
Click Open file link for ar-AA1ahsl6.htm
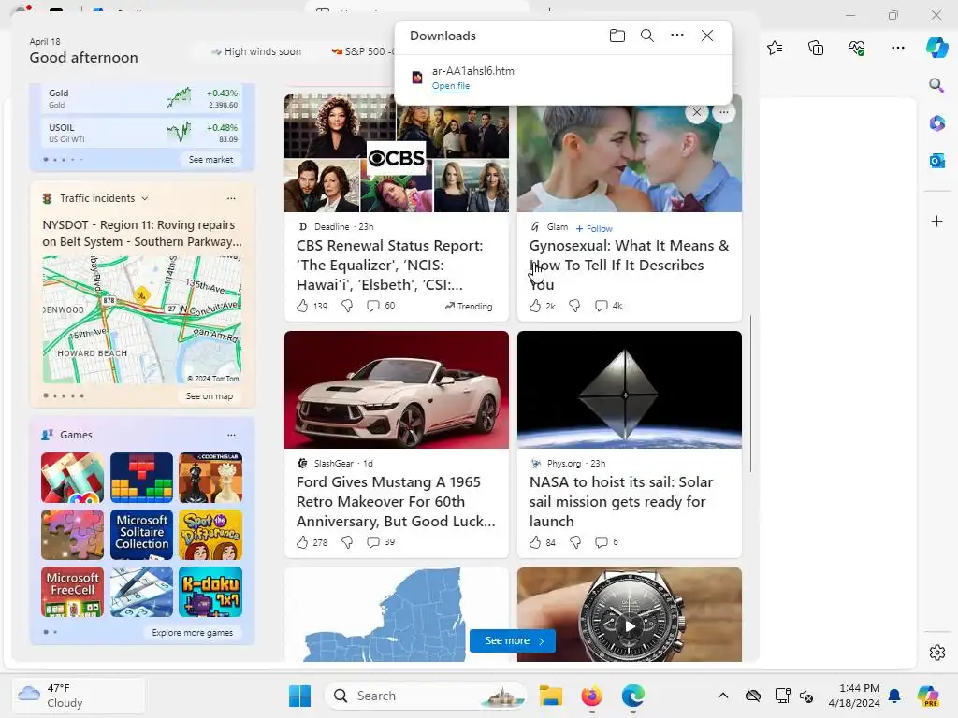(x=451, y=86)
